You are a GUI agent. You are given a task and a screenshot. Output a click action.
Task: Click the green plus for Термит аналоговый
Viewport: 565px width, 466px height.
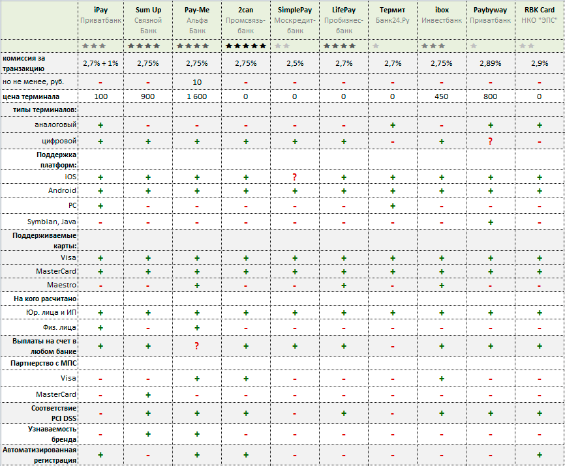pos(392,125)
